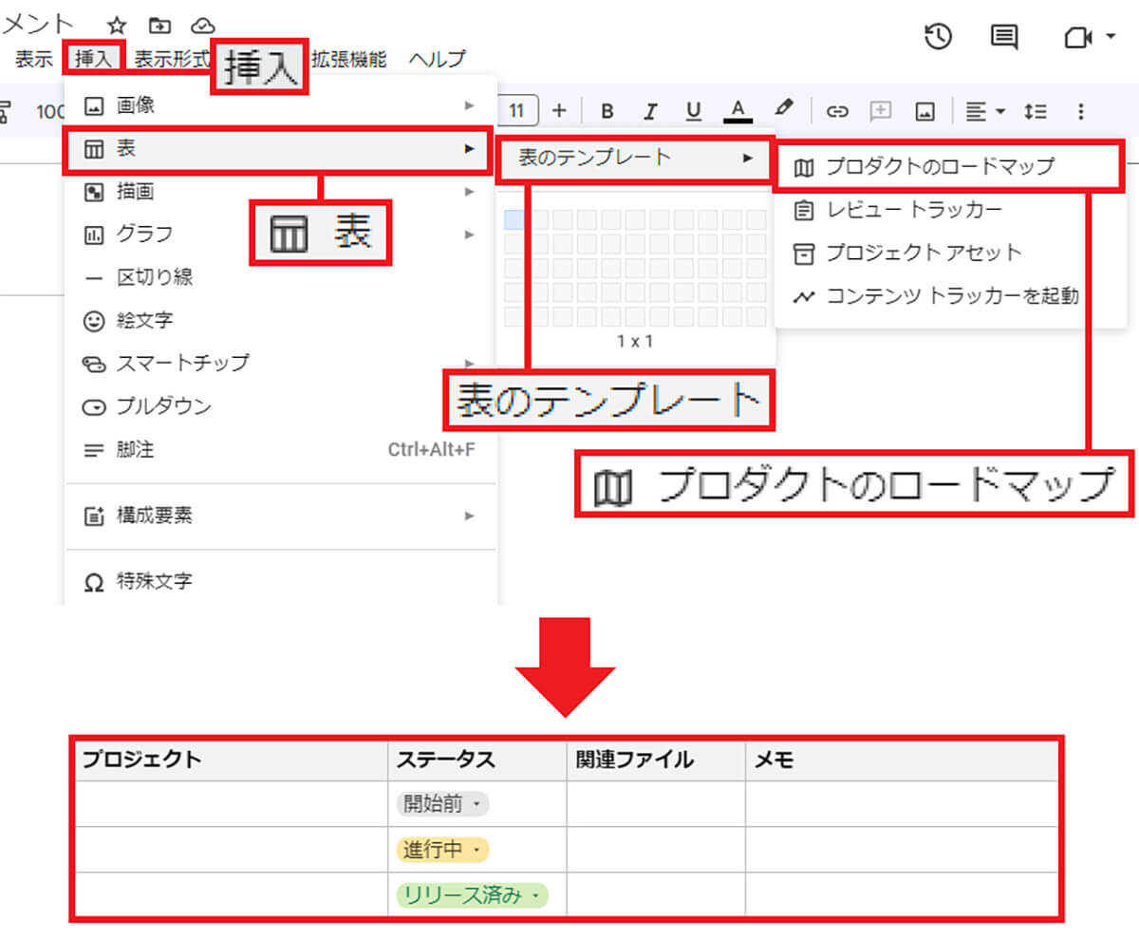
Task: Select グラフ from the insert menu
Action: (x=280, y=235)
